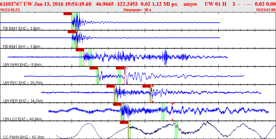276x139 pixels.
Task: Click station label PB B941 EH1 -- 3.0km
Action: tap(22, 47)
